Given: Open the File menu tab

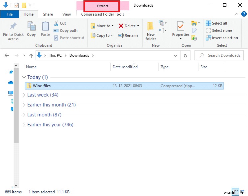Looking at the screenshot, I should [x=10, y=14].
